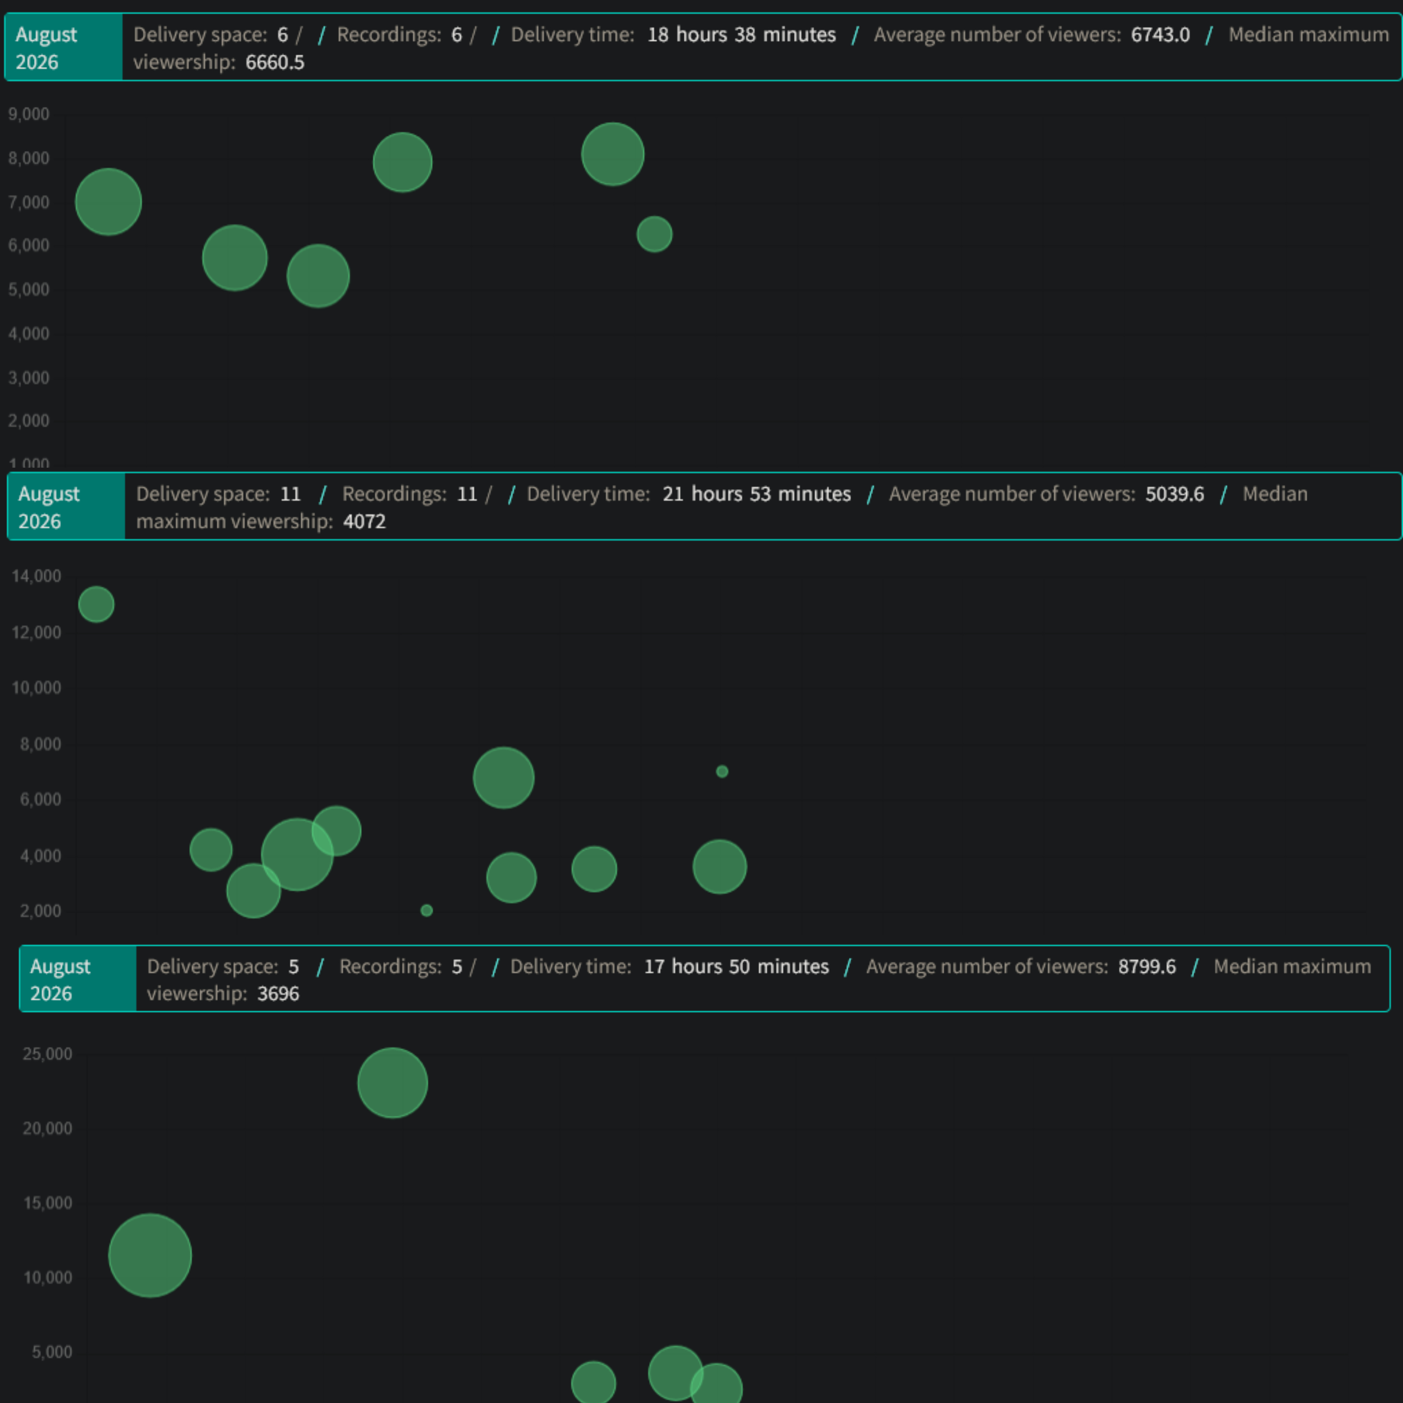Click the 14,000 axis label
This screenshot has width=1403, height=1403.
[36, 576]
